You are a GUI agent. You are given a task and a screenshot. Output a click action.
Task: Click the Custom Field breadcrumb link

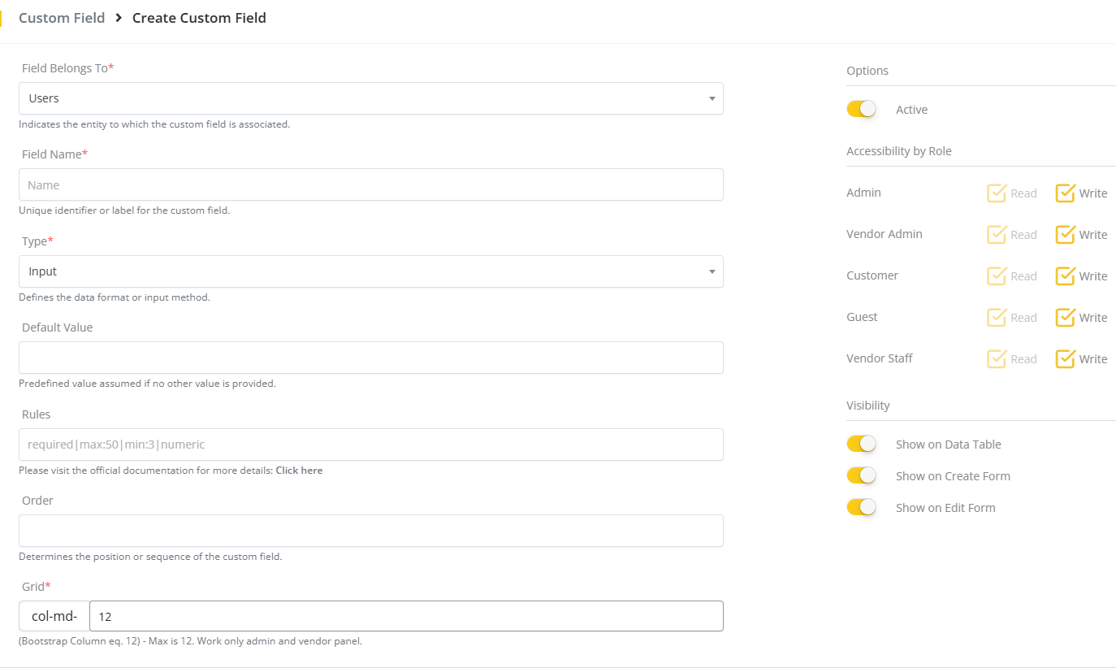(62, 18)
